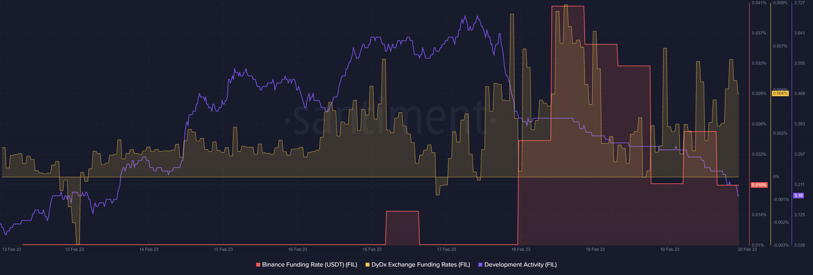Click the 3.039 development activity axis label

[800, 245]
